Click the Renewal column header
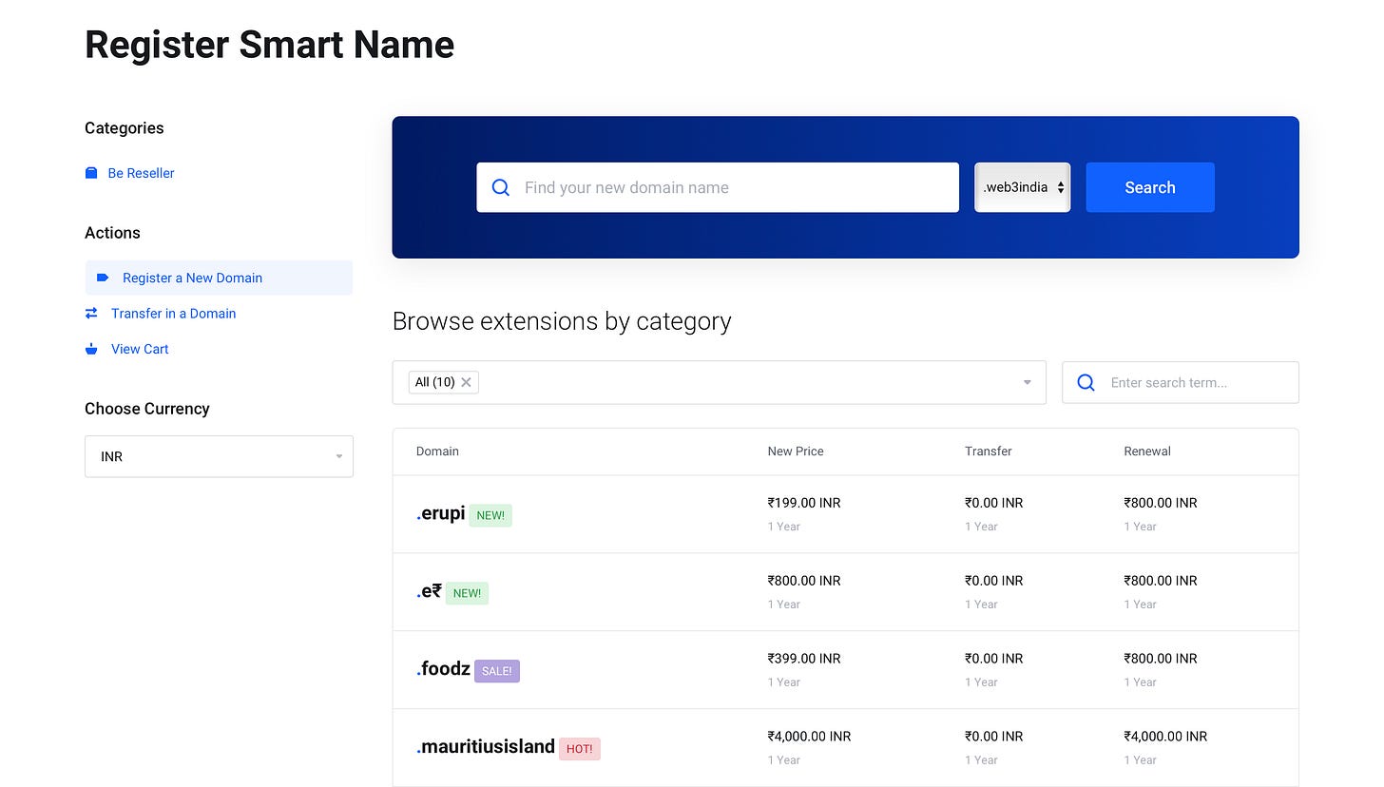This screenshot has height=787, width=1384. pos(1147,451)
